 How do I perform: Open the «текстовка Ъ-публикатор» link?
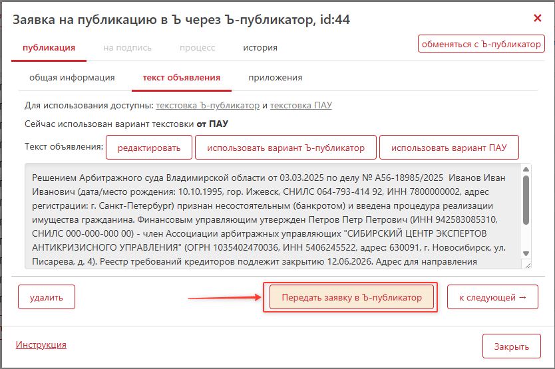tap(208, 106)
